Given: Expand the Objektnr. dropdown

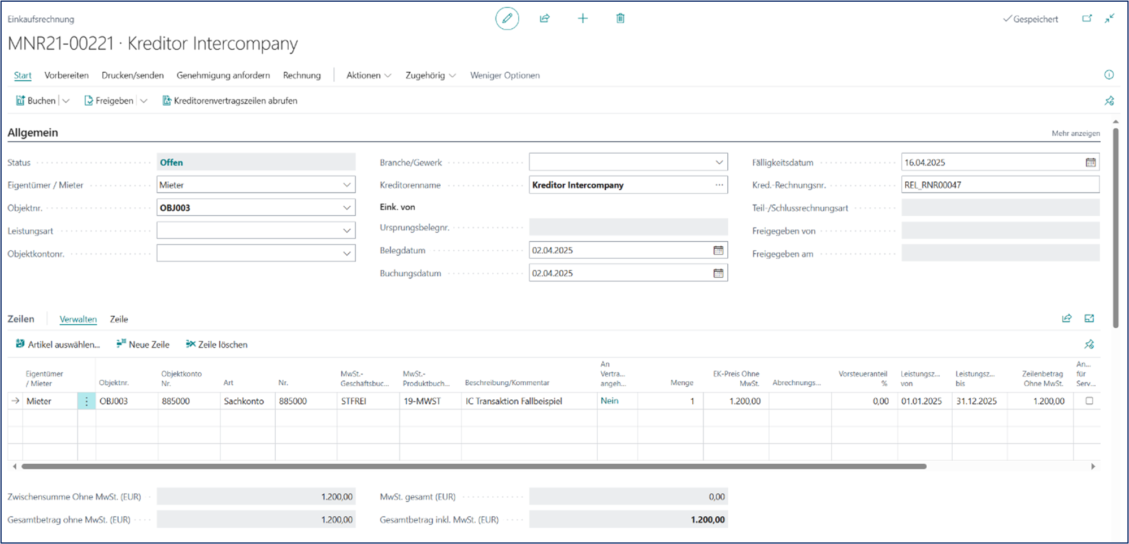Looking at the screenshot, I should pyautogui.click(x=346, y=208).
